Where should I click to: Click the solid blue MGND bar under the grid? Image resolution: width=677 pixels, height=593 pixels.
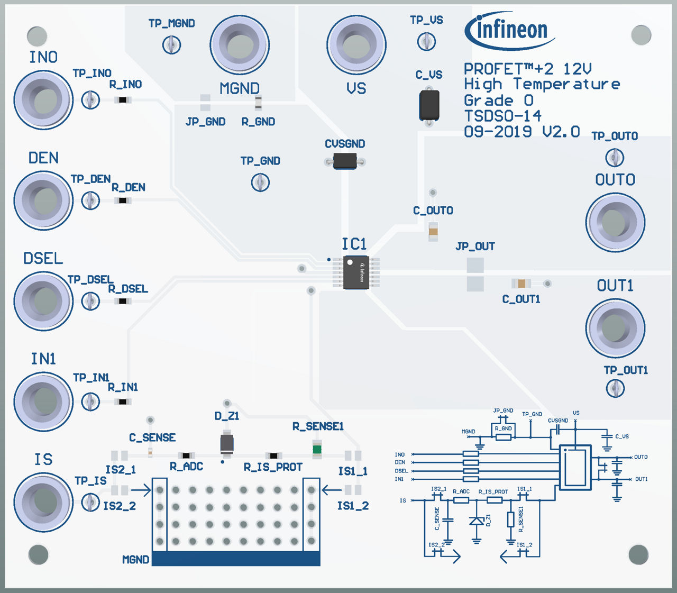(x=236, y=559)
